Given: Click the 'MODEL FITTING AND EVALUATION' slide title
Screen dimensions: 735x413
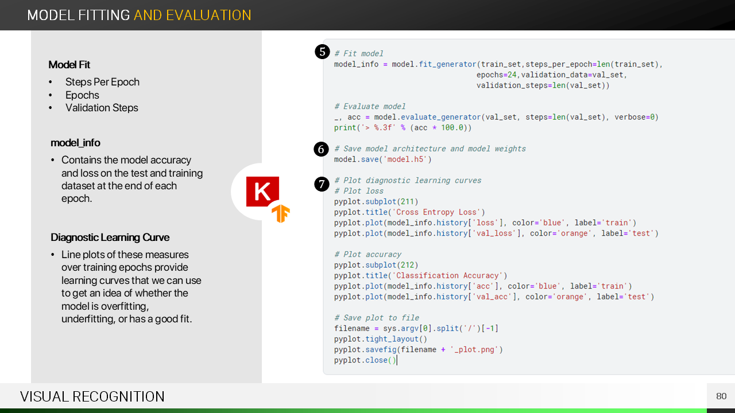Looking at the screenshot, I should point(139,15).
